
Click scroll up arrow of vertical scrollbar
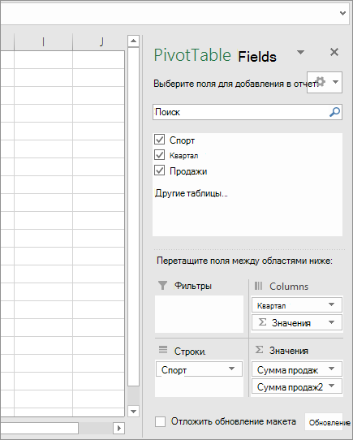point(133,41)
